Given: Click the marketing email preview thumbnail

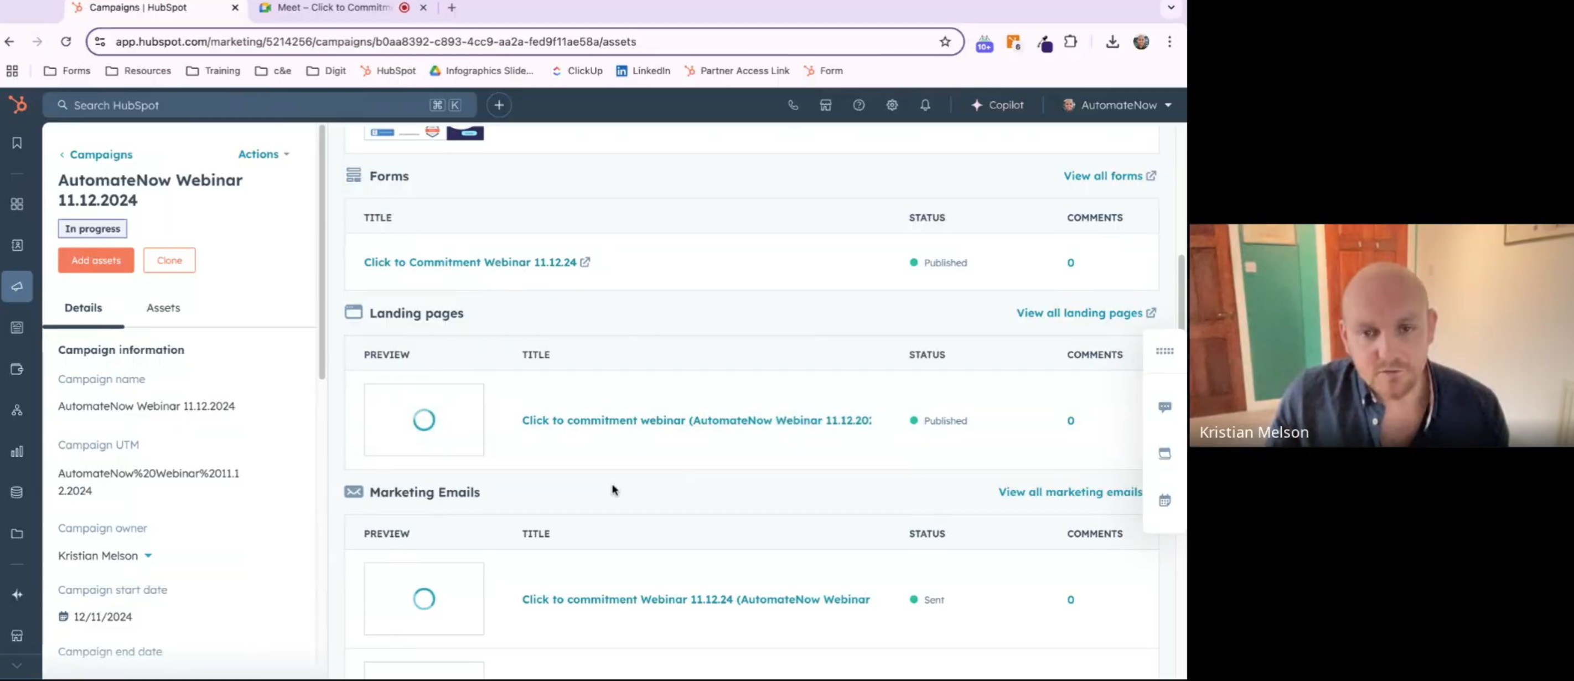Looking at the screenshot, I should tap(424, 599).
